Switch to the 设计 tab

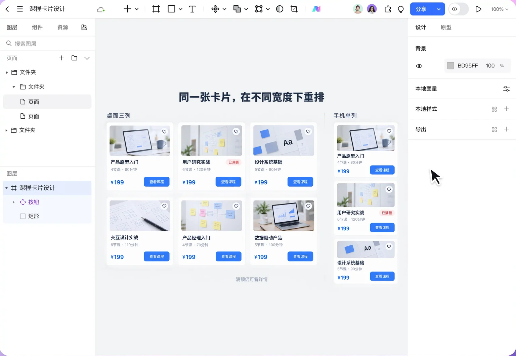pyautogui.click(x=421, y=27)
